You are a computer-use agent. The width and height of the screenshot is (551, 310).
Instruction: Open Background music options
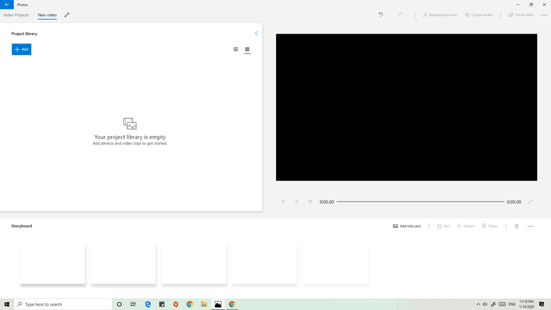coord(440,15)
